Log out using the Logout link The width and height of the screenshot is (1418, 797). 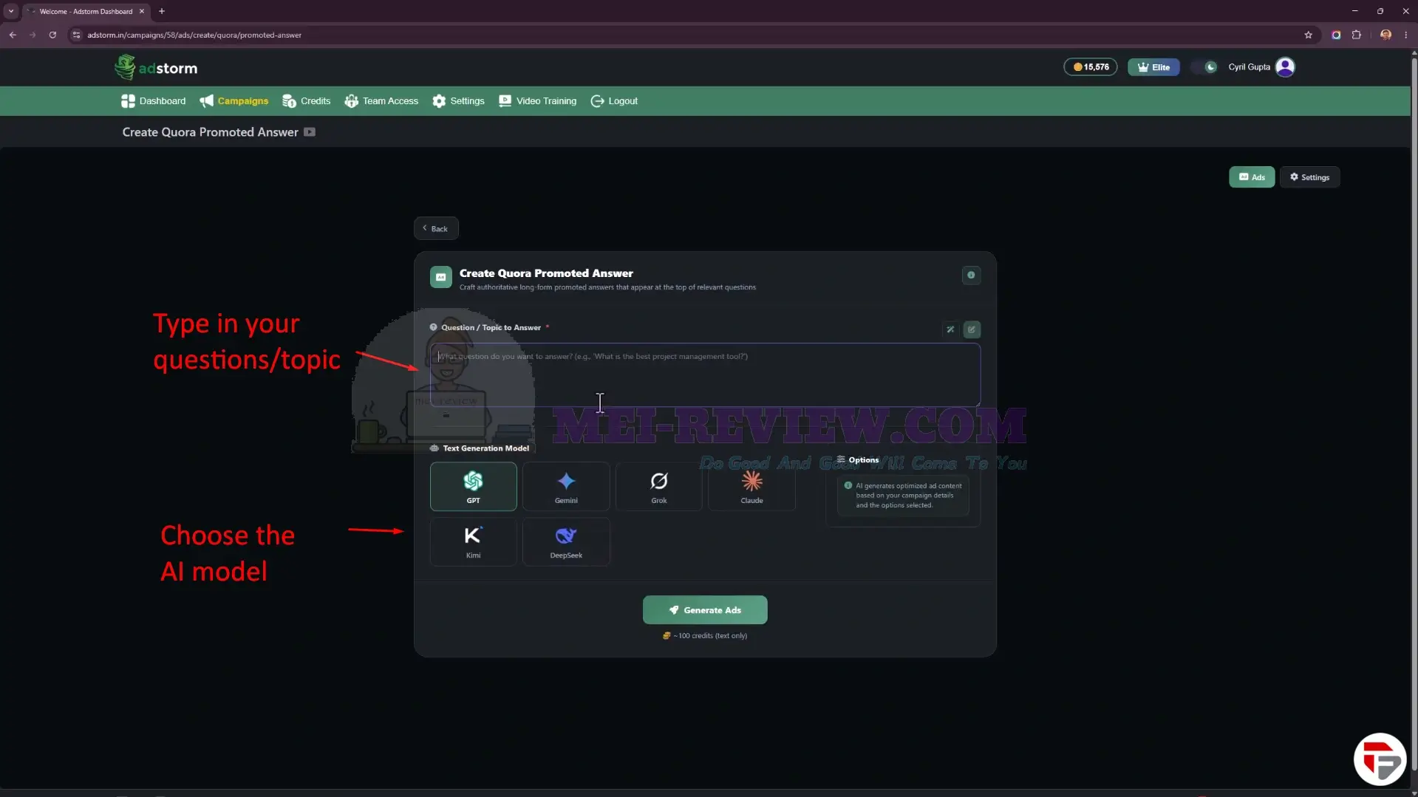coord(614,101)
